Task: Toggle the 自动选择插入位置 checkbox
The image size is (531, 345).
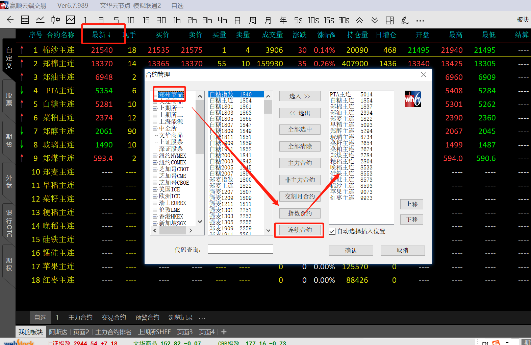Action: pos(332,231)
